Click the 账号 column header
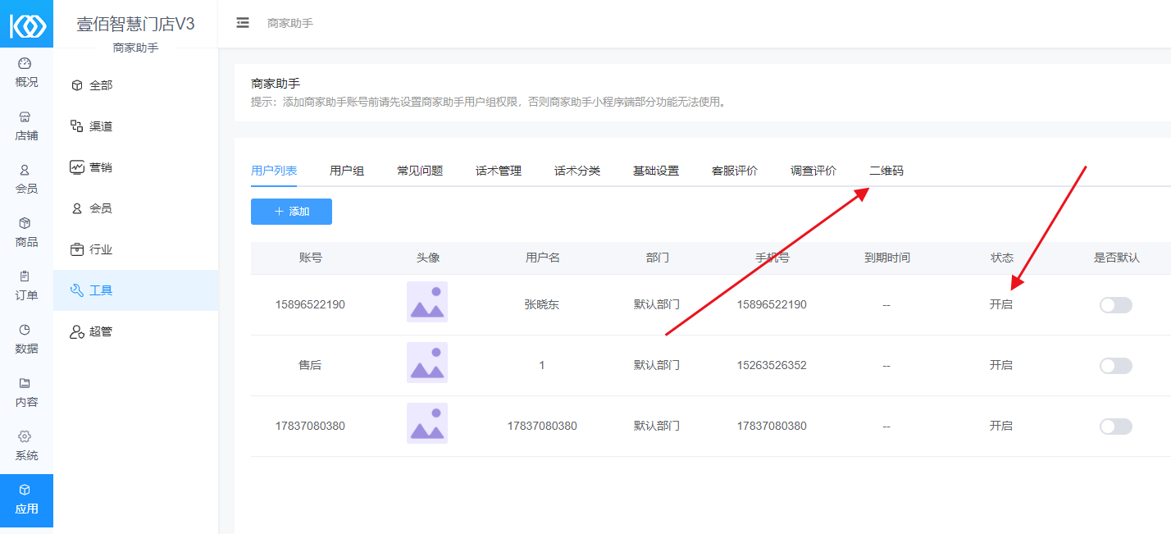 click(311, 258)
